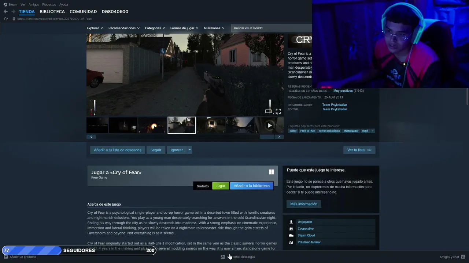Open the Productos menu
Viewport: 469px width, 263px height.
pyautogui.click(x=49, y=4)
